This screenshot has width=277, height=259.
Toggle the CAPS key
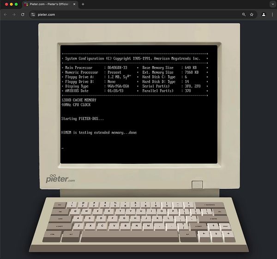click(x=60, y=219)
